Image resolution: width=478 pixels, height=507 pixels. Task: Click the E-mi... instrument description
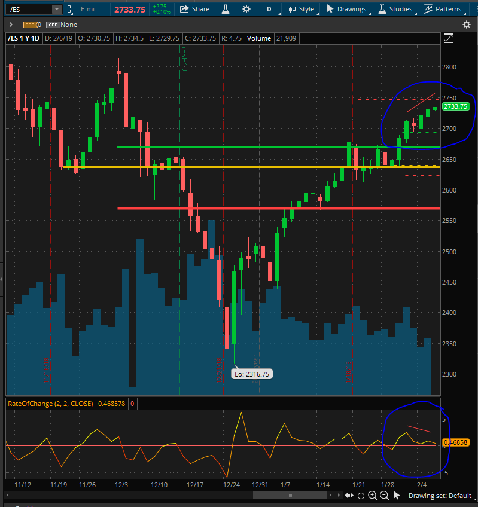click(90, 9)
